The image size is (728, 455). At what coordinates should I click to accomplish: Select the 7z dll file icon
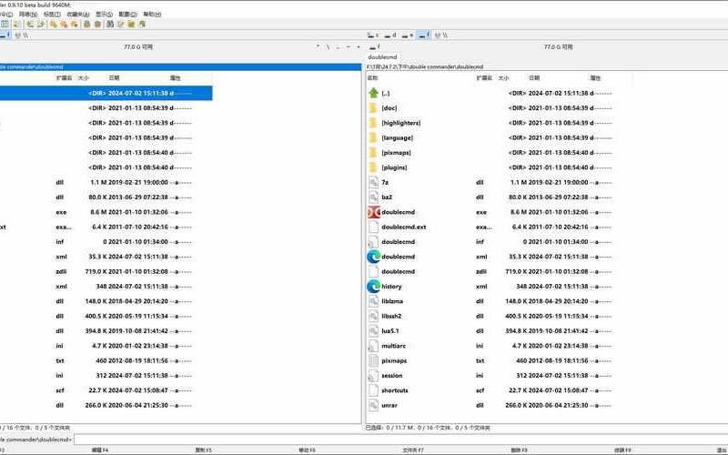(x=373, y=183)
